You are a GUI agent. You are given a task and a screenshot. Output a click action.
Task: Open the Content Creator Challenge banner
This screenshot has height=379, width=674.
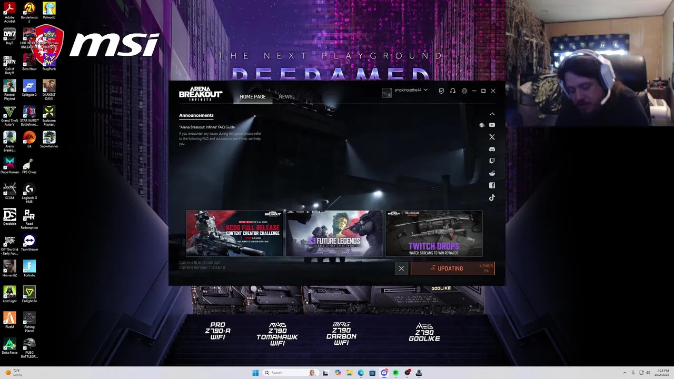tap(234, 233)
